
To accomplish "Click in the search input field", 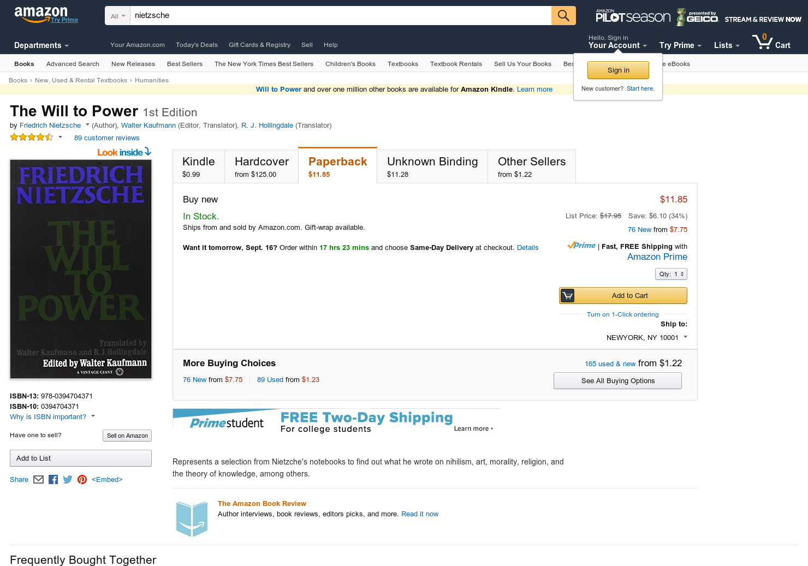I will pos(341,16).
